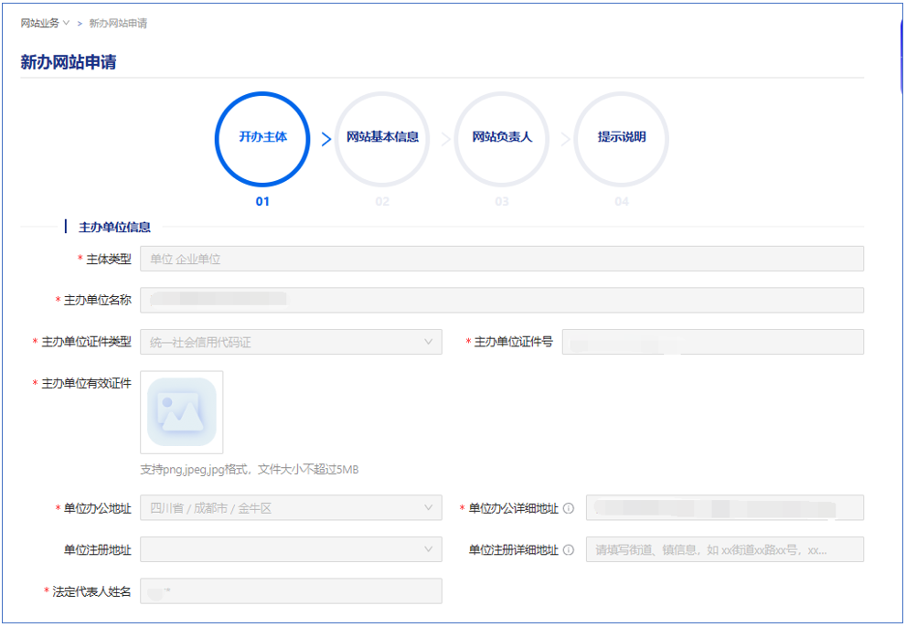Viewport: 906px width, 627px height.
Task: Click the info icon beside 单位办公详细地址
Action: pyautogui.click(x=569, y=508)
